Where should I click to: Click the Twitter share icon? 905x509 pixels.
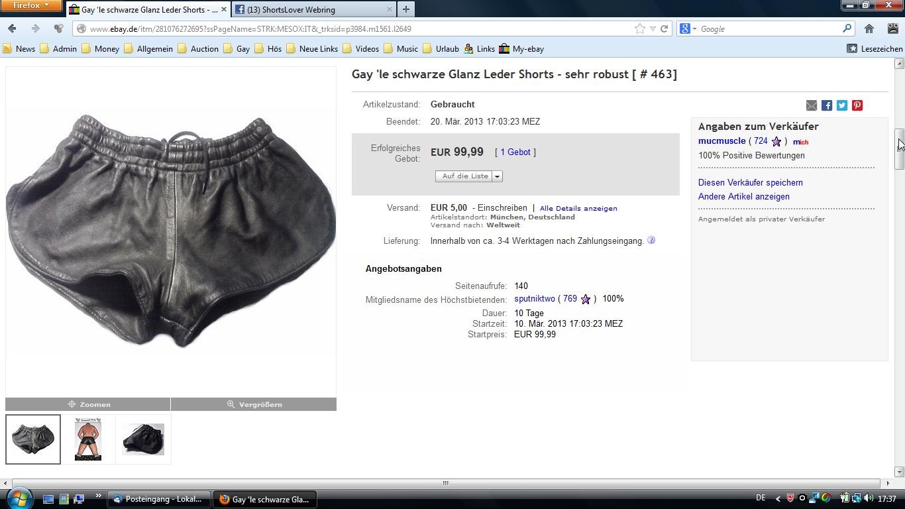pyautogui.click(x=842, y=105)
